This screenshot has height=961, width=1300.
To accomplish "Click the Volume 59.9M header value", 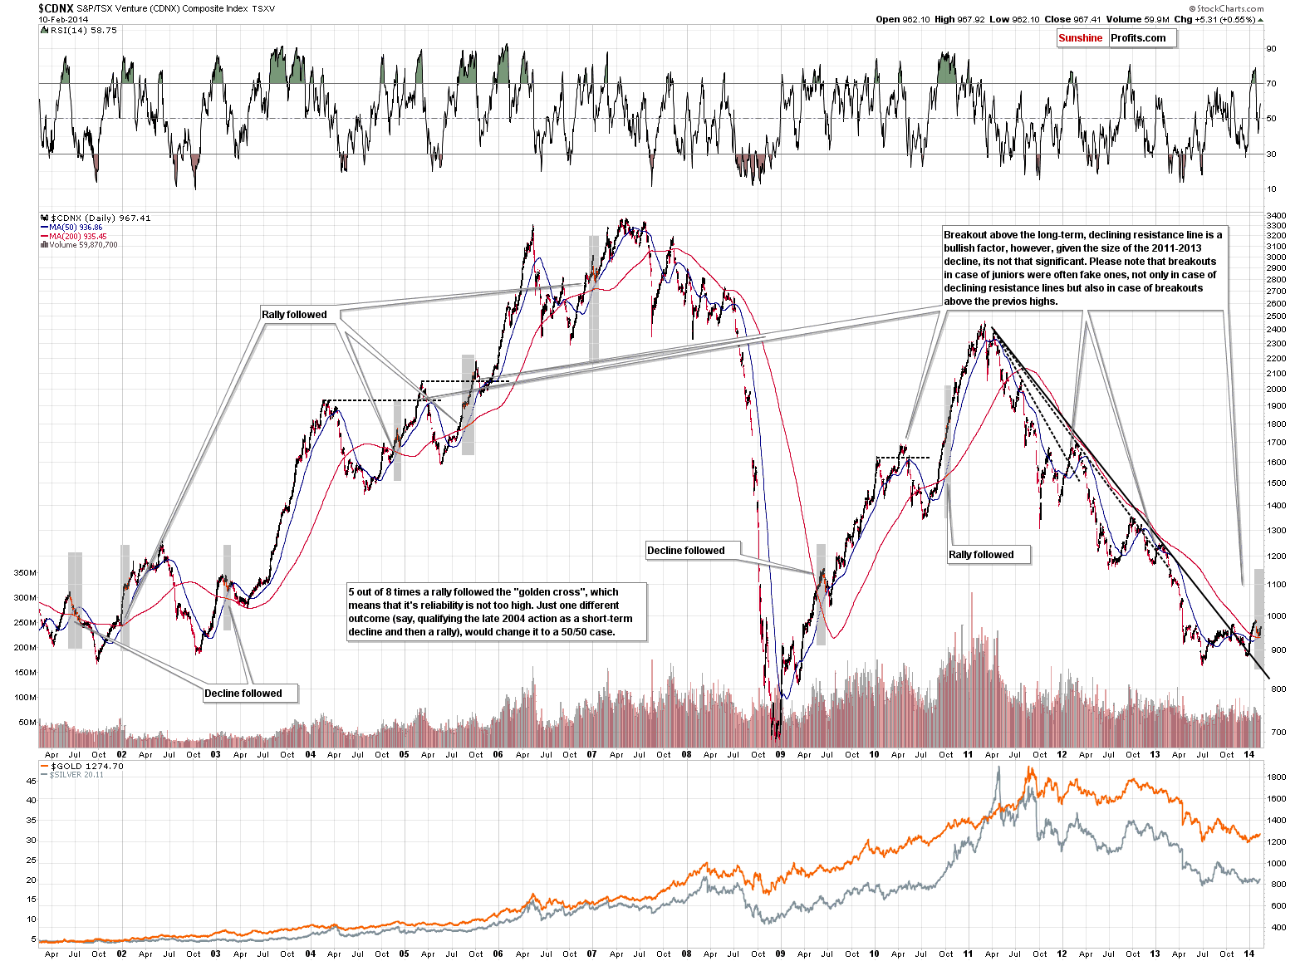I will click(1137, 19).
